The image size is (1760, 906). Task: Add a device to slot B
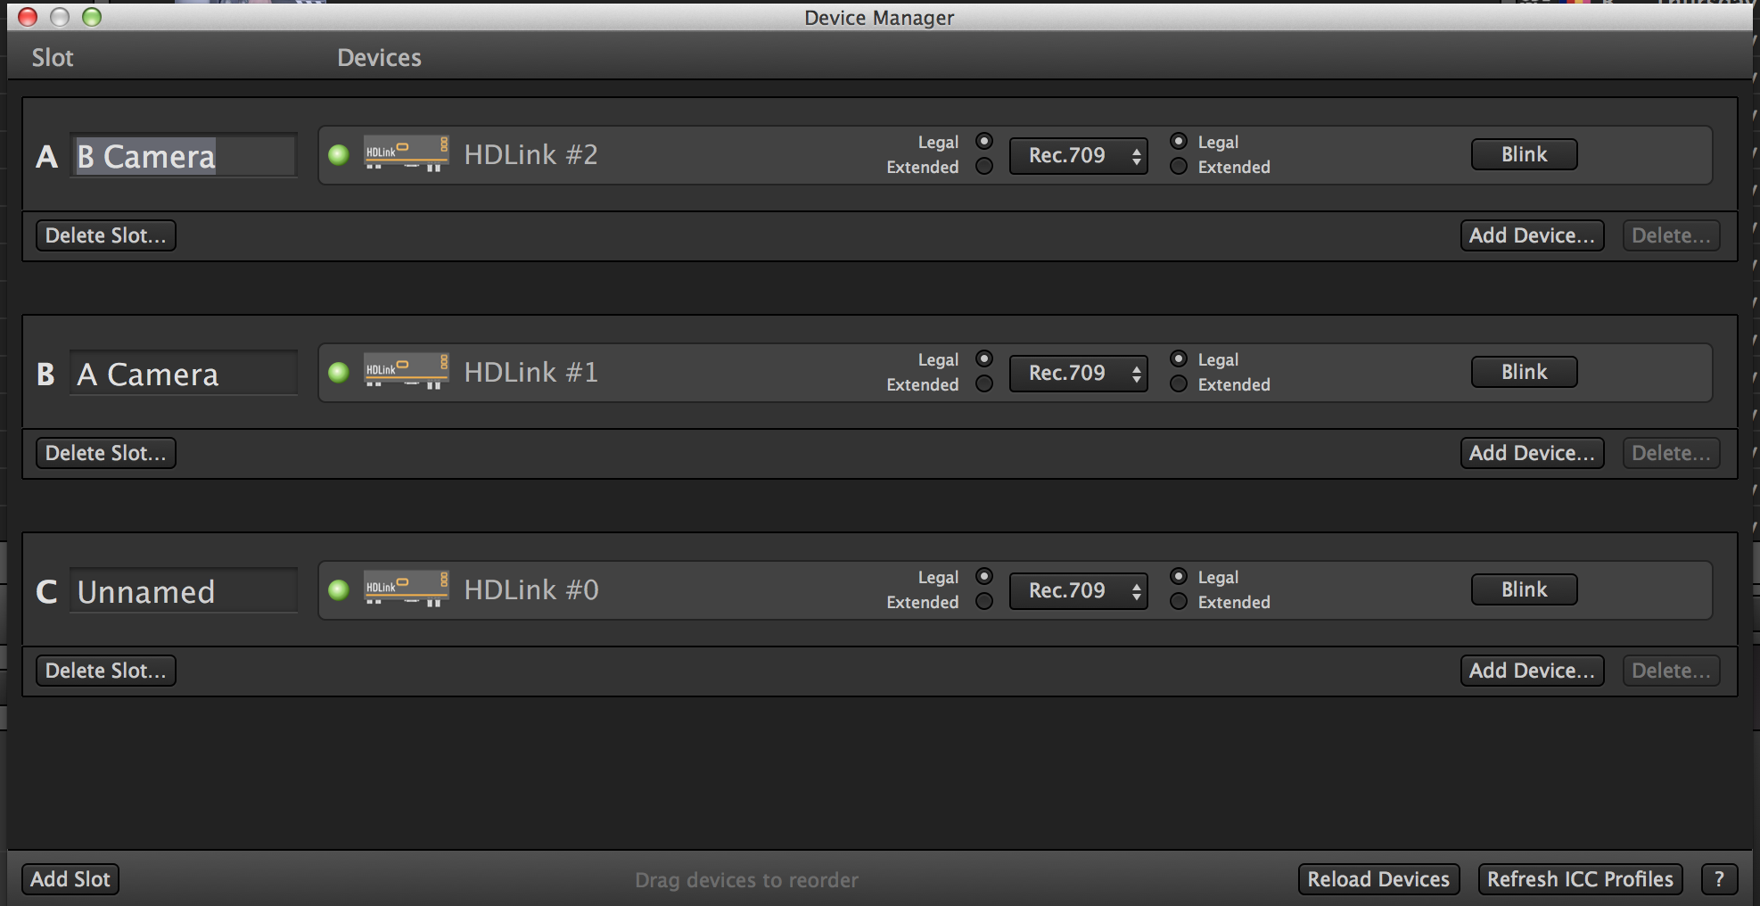(x=1531, y=452)
